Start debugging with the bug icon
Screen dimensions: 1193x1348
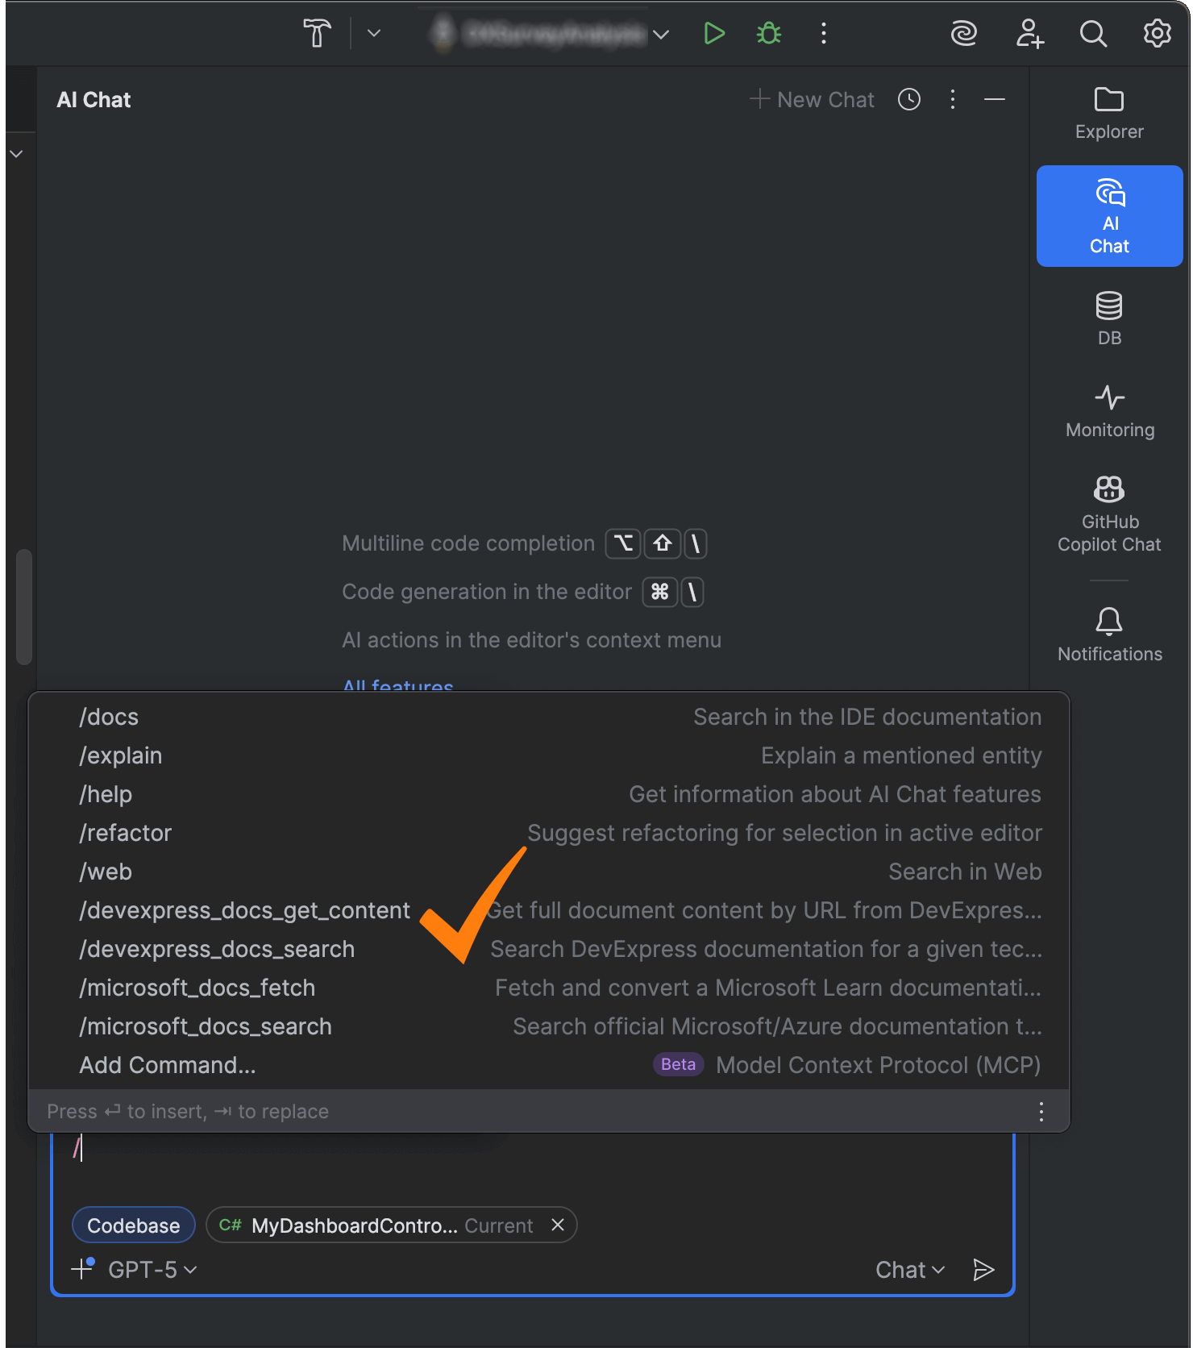[x=769, y=34]
